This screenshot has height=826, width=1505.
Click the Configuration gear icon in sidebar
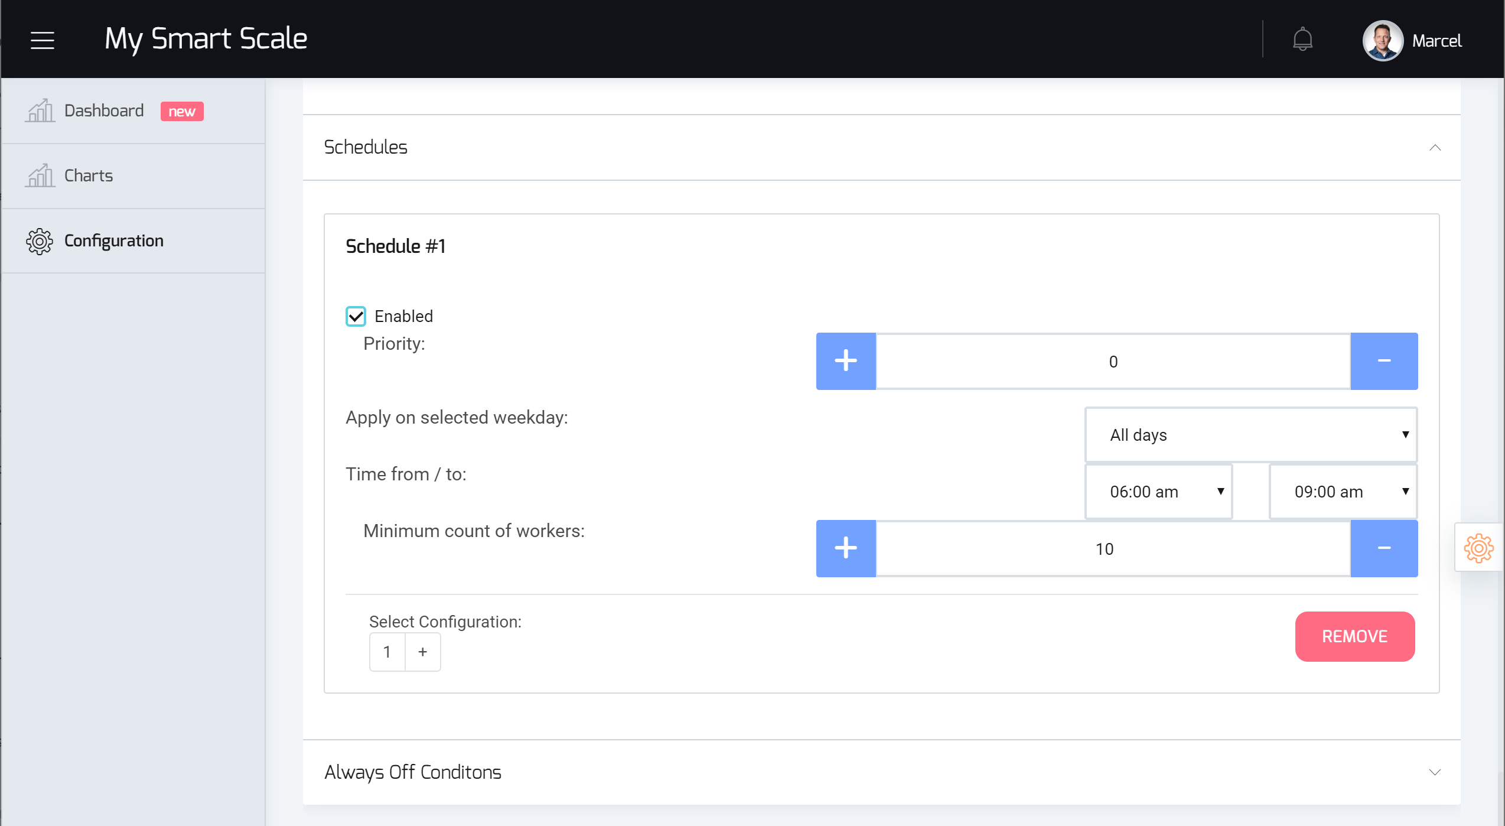coord(40,241)
